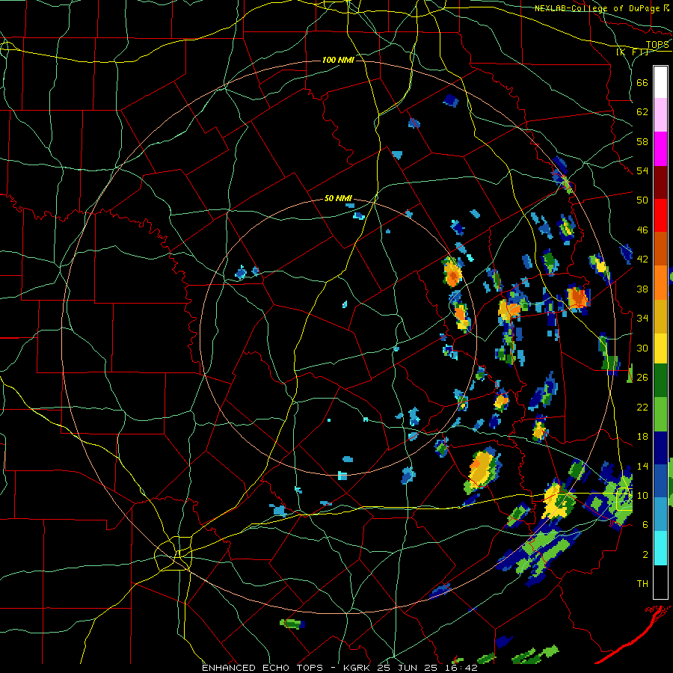Click the black TH legend swatch
Viewport: 673px width, 673px height.
pyautogui.click(x=660, y=581)
